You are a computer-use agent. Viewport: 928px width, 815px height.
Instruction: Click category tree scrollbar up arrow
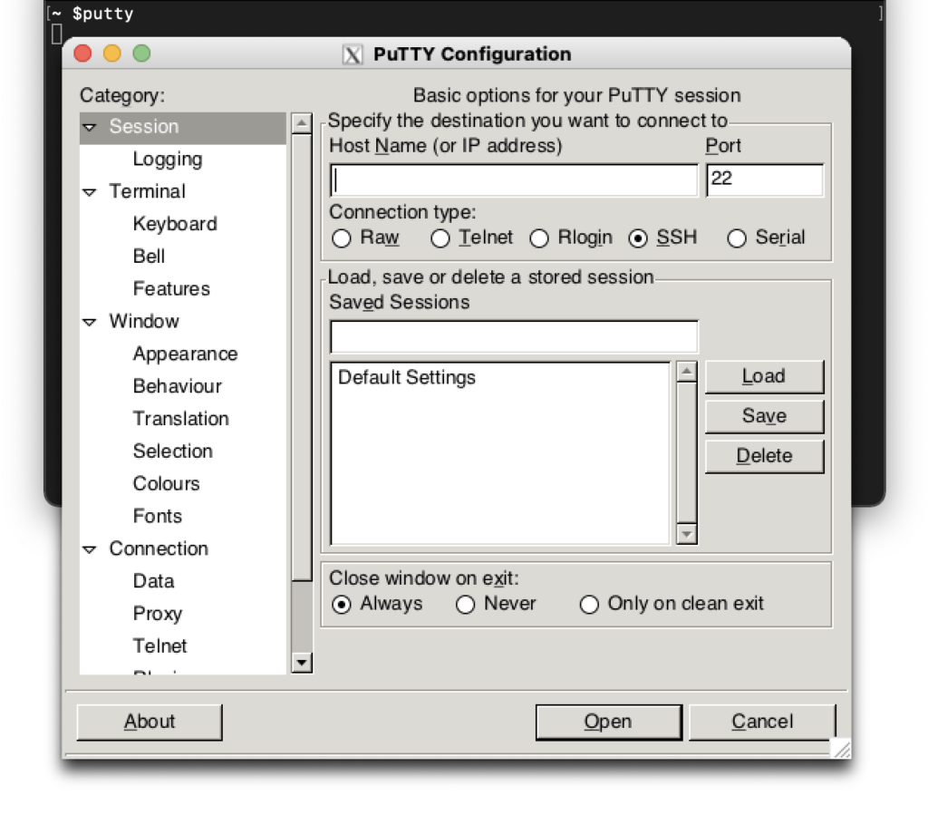point(302,123)
